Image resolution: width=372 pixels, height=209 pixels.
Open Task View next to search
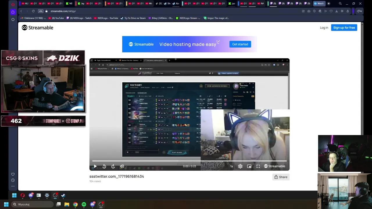tap(58, 204)
